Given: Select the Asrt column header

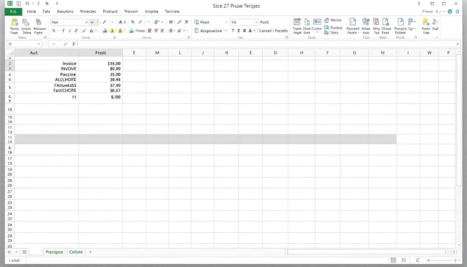Looking at the screenshot, I should tap(47, 53).
